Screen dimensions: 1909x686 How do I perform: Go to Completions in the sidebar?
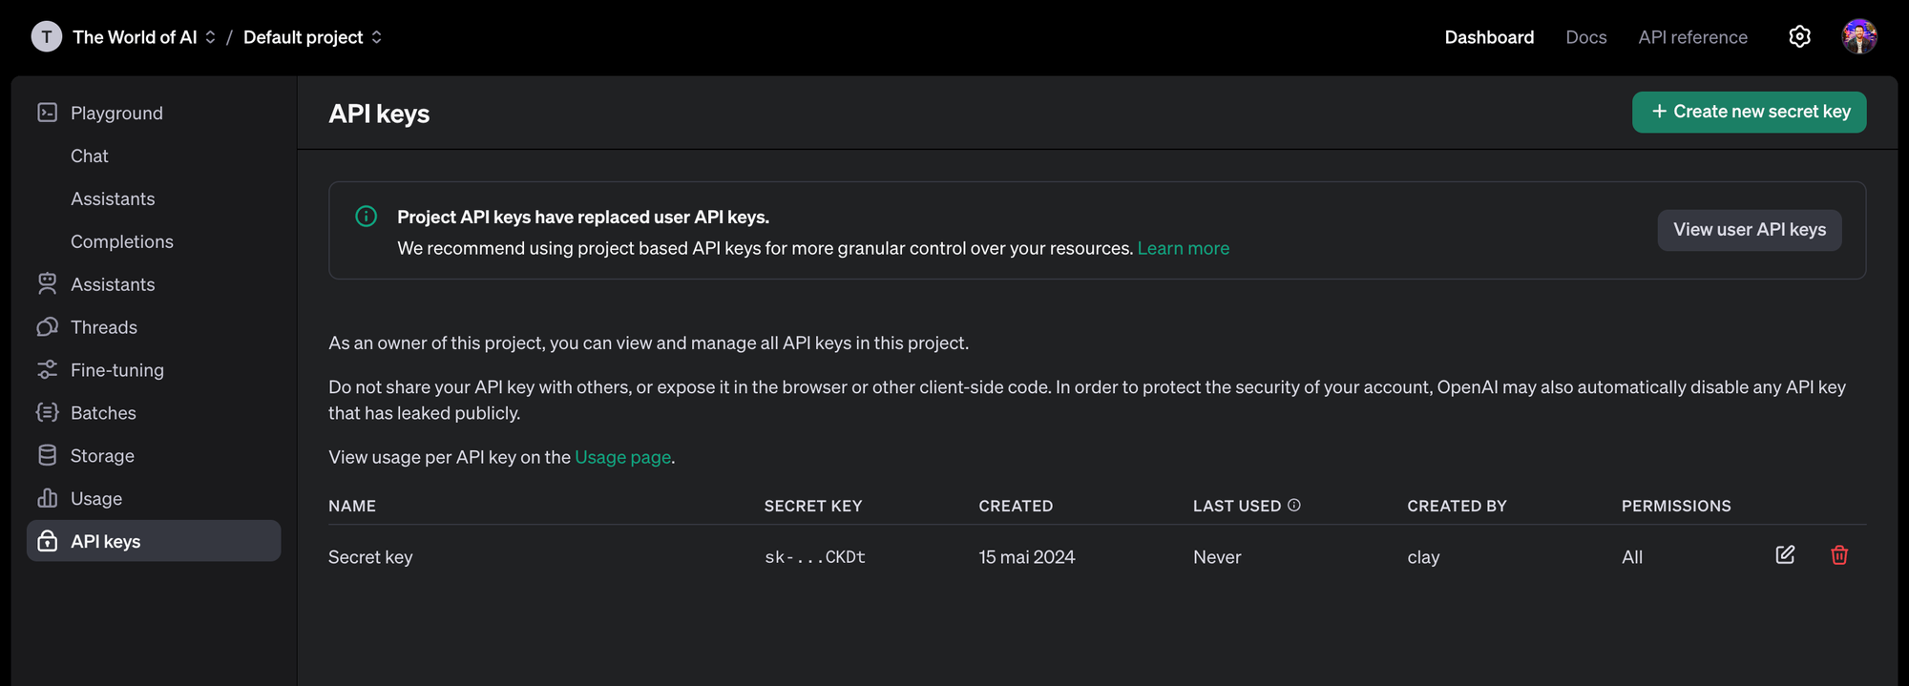[122, 241]
